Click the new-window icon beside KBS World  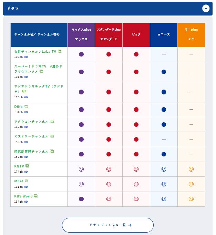tap(36, 196)
